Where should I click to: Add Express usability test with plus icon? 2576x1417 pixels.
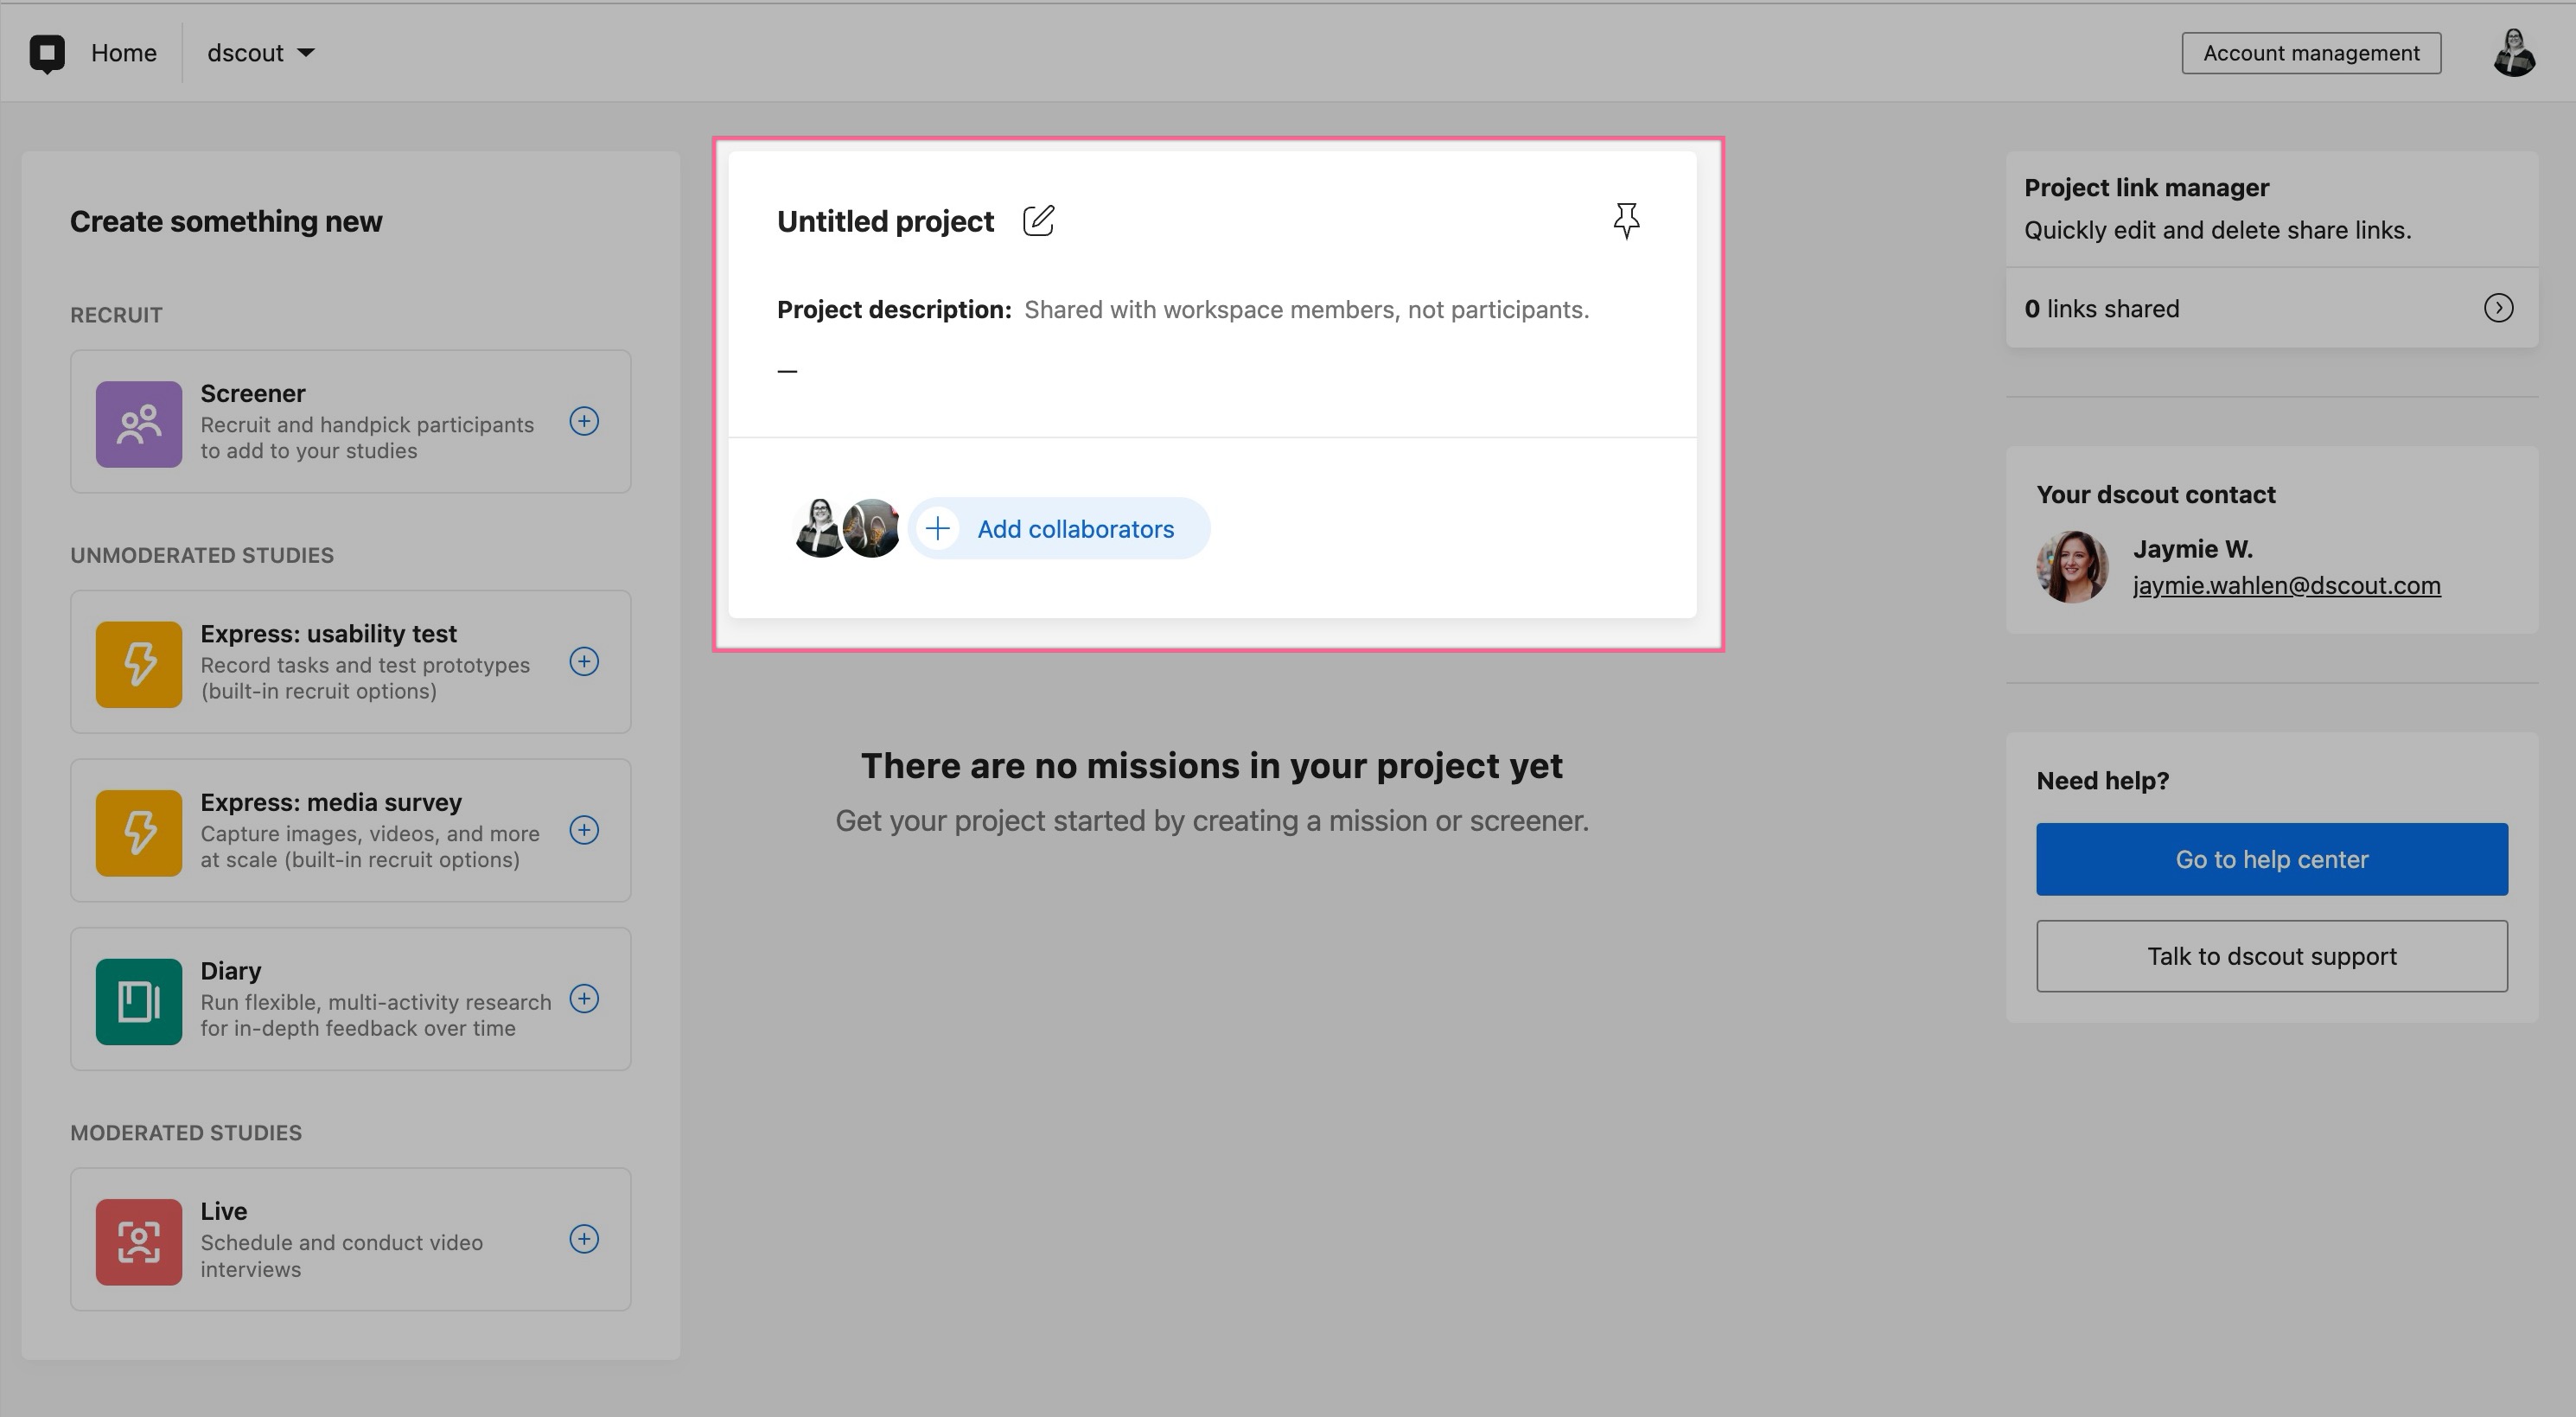click(584, 661)
